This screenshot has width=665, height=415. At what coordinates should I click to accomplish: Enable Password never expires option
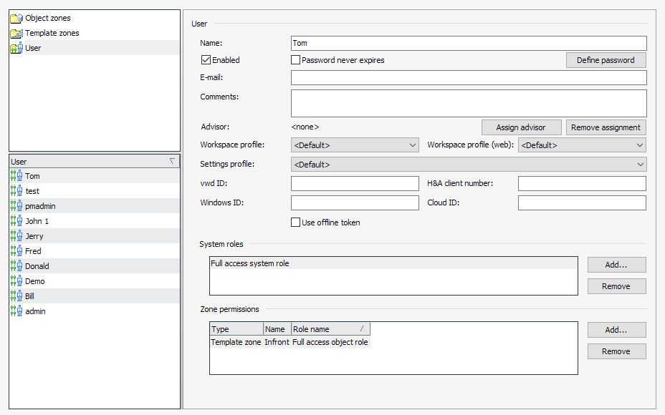[x=295, y=60]
